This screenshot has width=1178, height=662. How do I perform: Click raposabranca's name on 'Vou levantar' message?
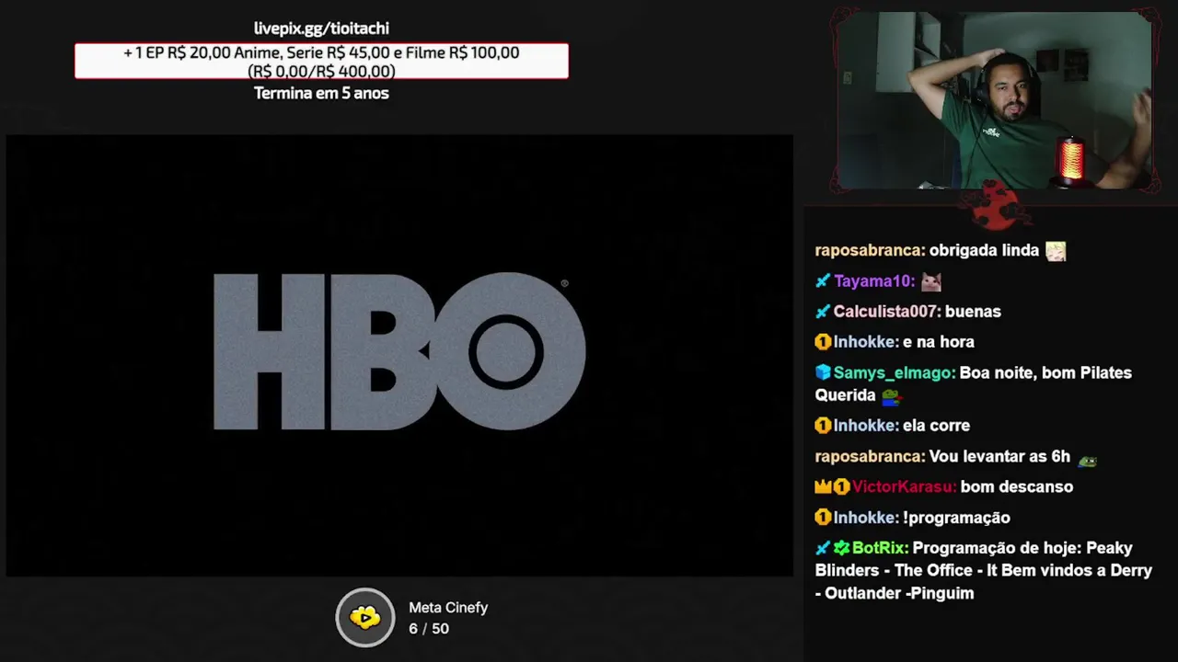pyautogui.click(x=870, y=457)
